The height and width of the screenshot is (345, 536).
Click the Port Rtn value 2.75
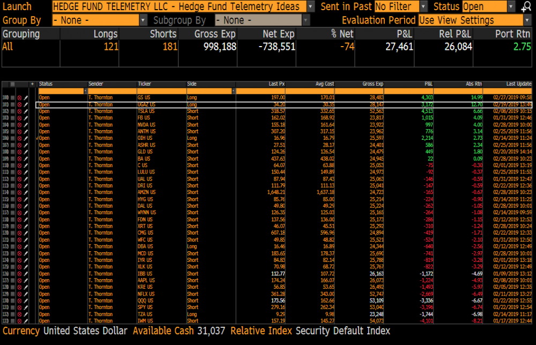(522, 47)
